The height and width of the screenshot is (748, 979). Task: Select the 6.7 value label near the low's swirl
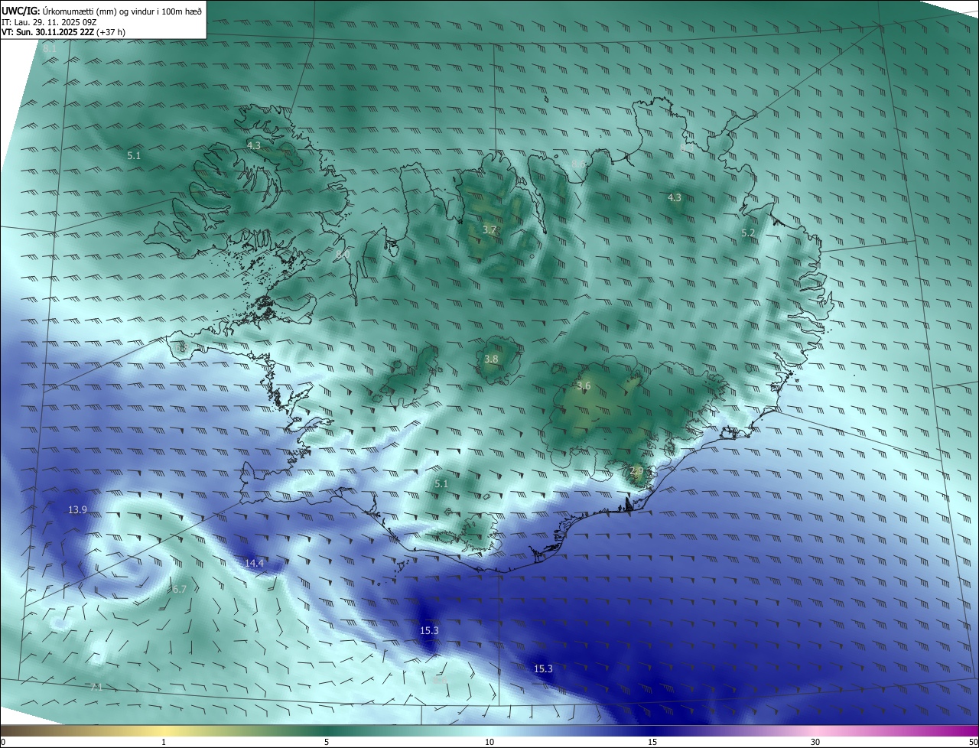pyautogui.click(x=179, y=589)
